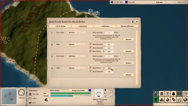Remove order 3 Go to city Methala
This screenshot has height=106, width=188.
(128, 63)
